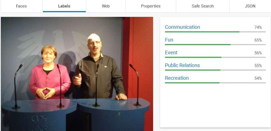Click the uploaded photo preview

click(x=77, y=74)
